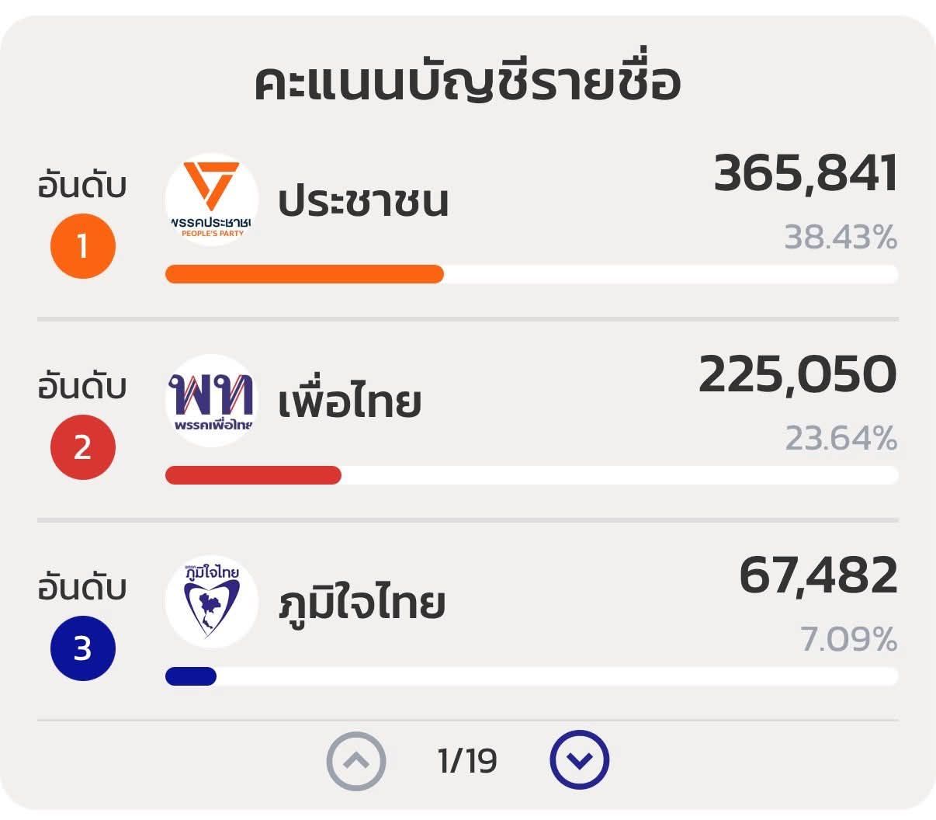Click the red progress bar for เพื่อไทย

pos(253,475)
